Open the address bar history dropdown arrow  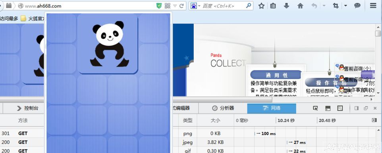(175, 6)
